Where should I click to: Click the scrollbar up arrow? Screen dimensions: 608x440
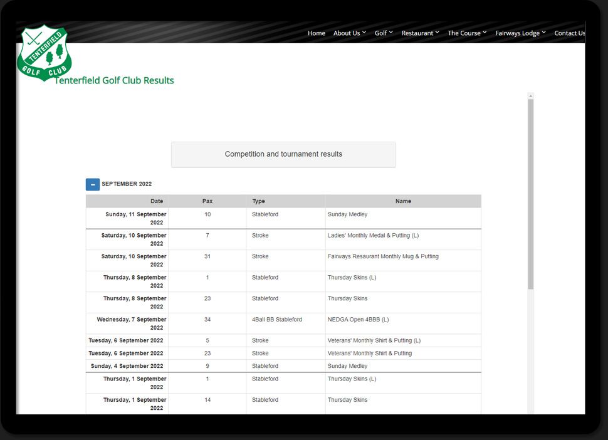pos(530,97)
